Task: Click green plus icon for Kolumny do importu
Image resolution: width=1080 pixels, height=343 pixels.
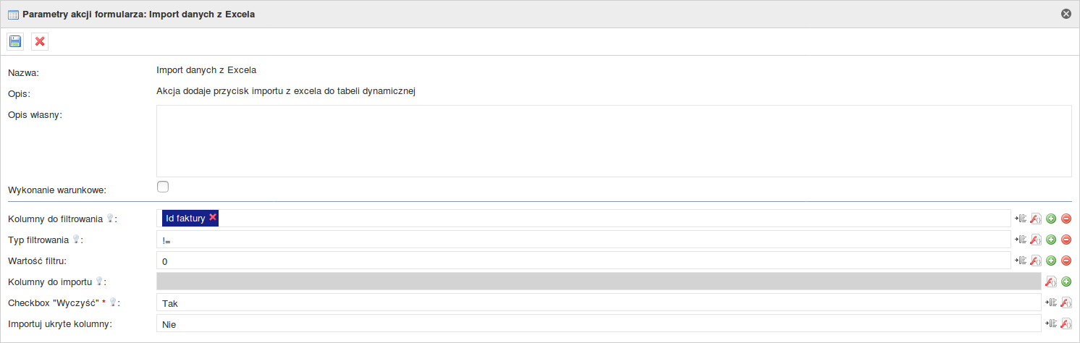Action: coord(1066,281)
